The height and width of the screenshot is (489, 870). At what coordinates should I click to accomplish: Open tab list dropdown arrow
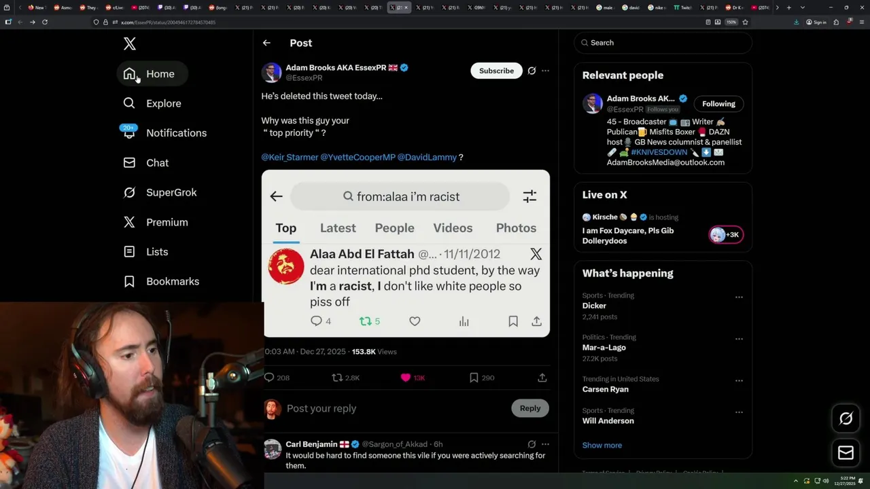pos(803,7)
